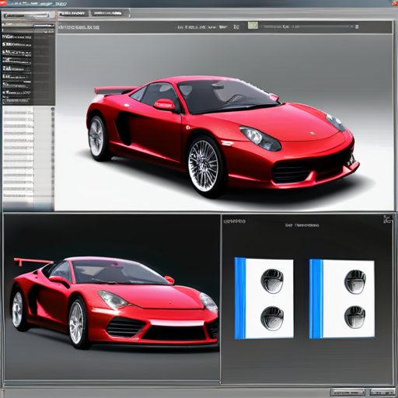Adjust the horizontal slider in the viewport toolbar
This screenshot has width=398, height=398.
[x=308, y=26]
